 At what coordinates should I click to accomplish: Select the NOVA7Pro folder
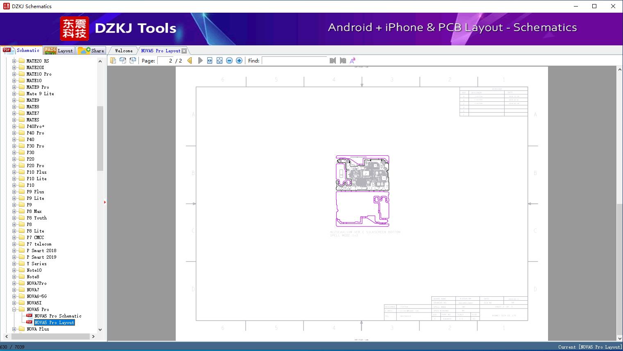click(36, 283)
